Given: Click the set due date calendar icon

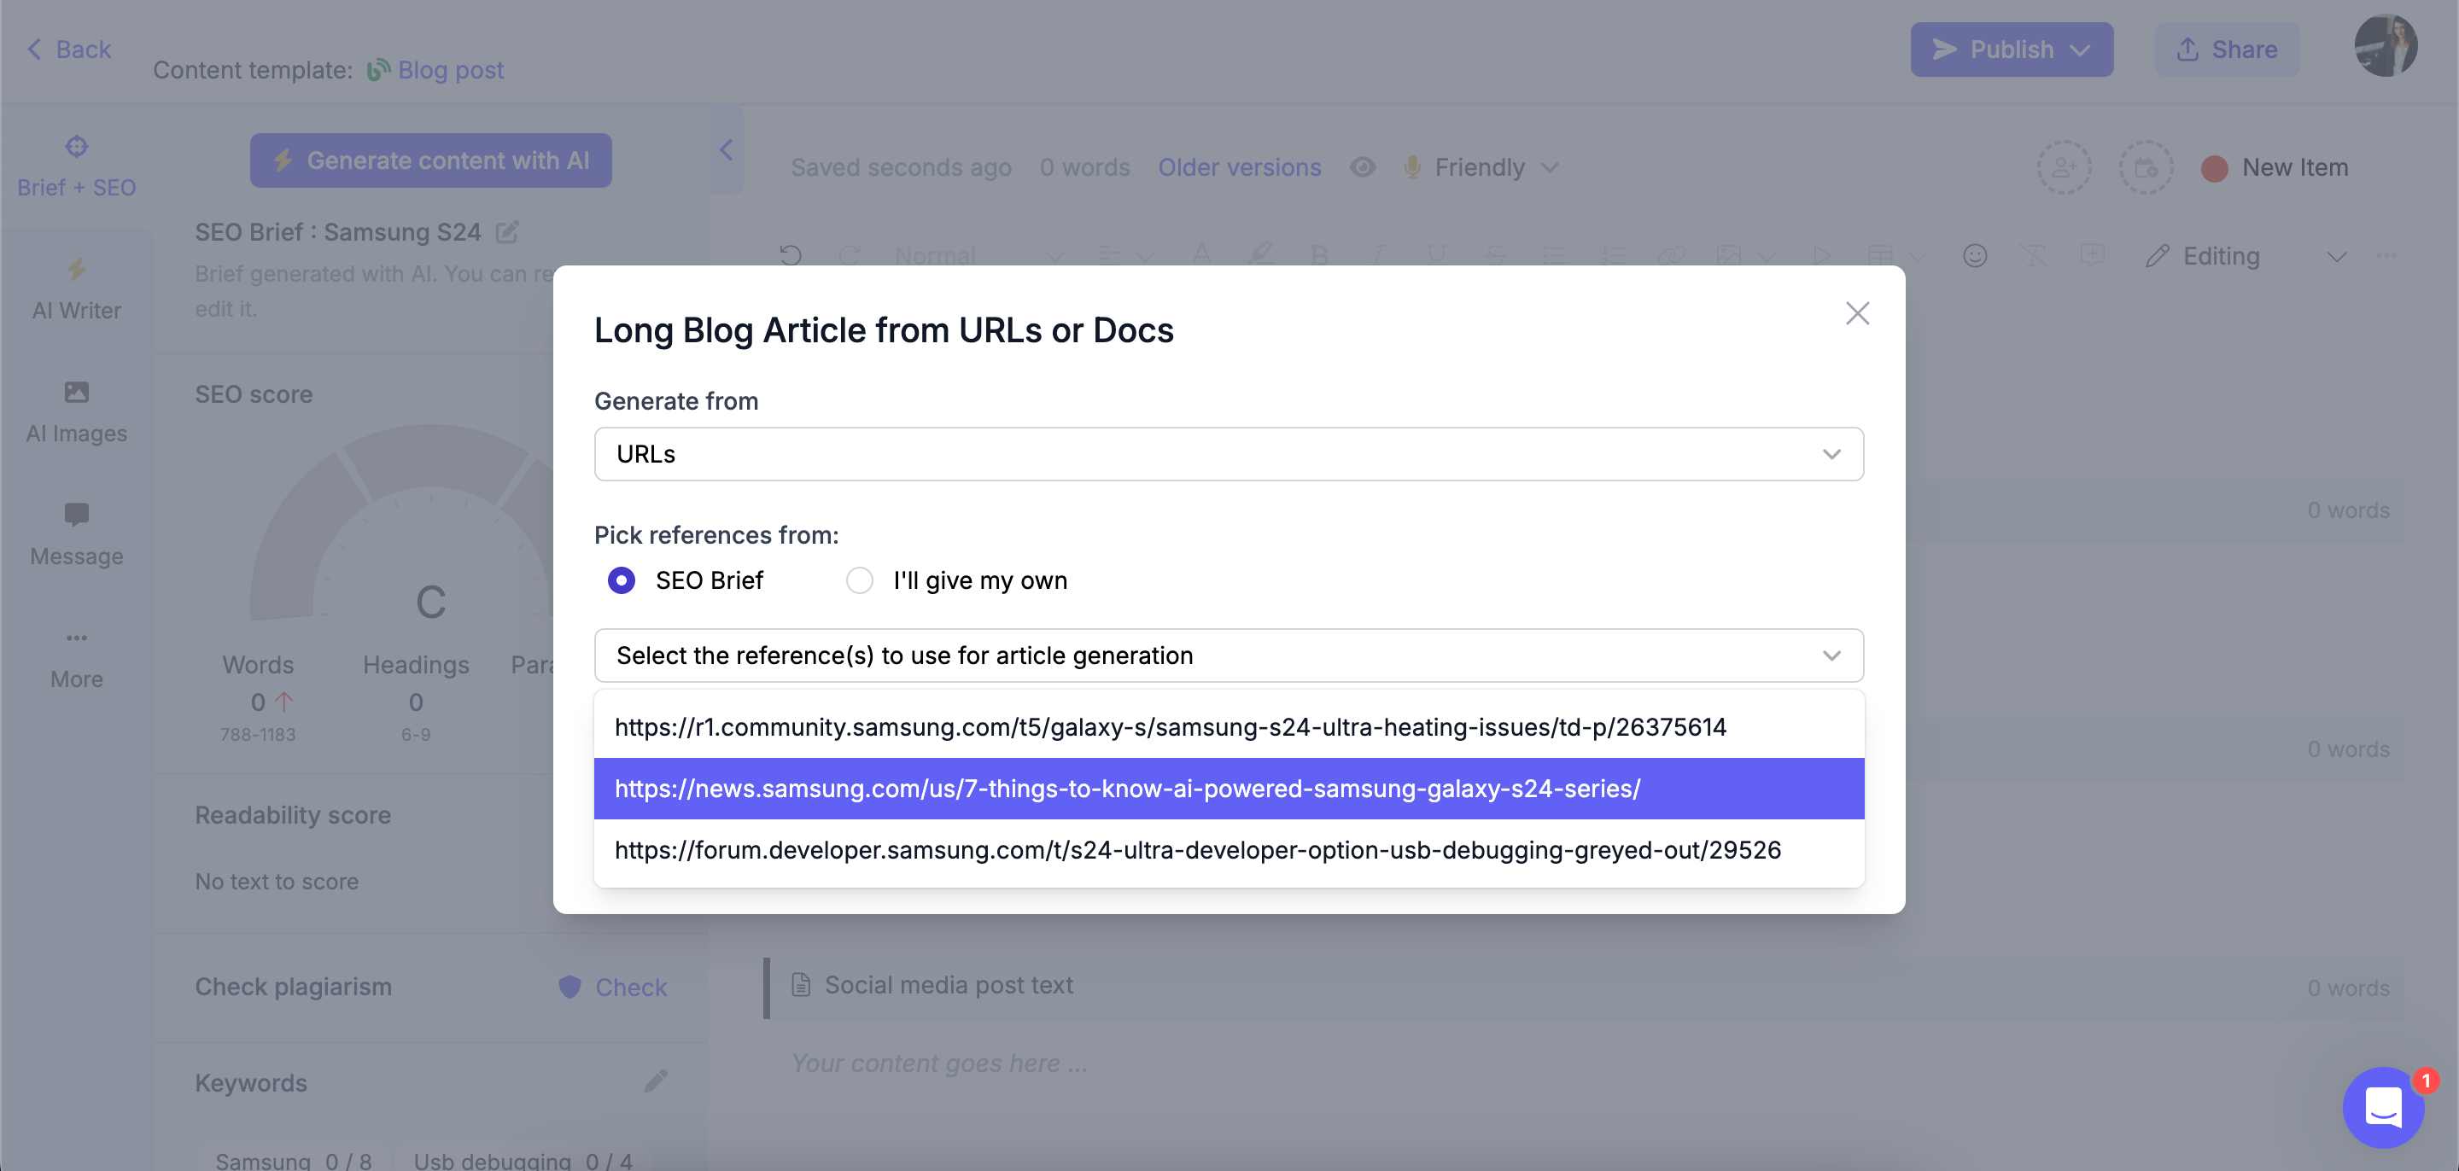Looking at the screenshot, I should tap(2145, 167).
